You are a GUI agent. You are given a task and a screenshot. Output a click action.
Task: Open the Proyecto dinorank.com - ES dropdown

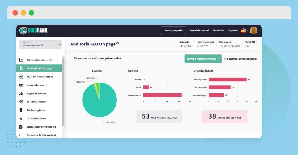(41, 44)
